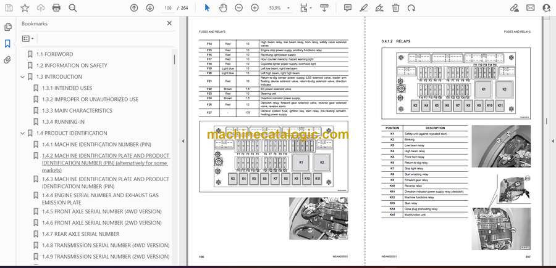Click the F27 row in fuse table
Viewport: 556px width, 268px height.
coord(274,113)
